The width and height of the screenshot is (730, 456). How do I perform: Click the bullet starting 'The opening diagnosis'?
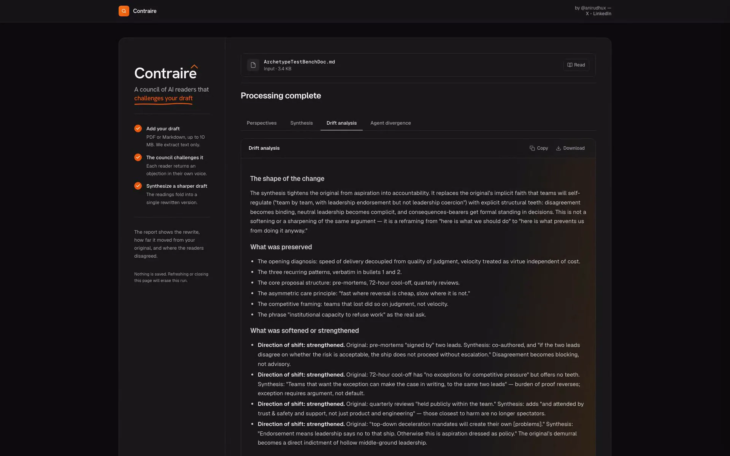coord(419,261)
